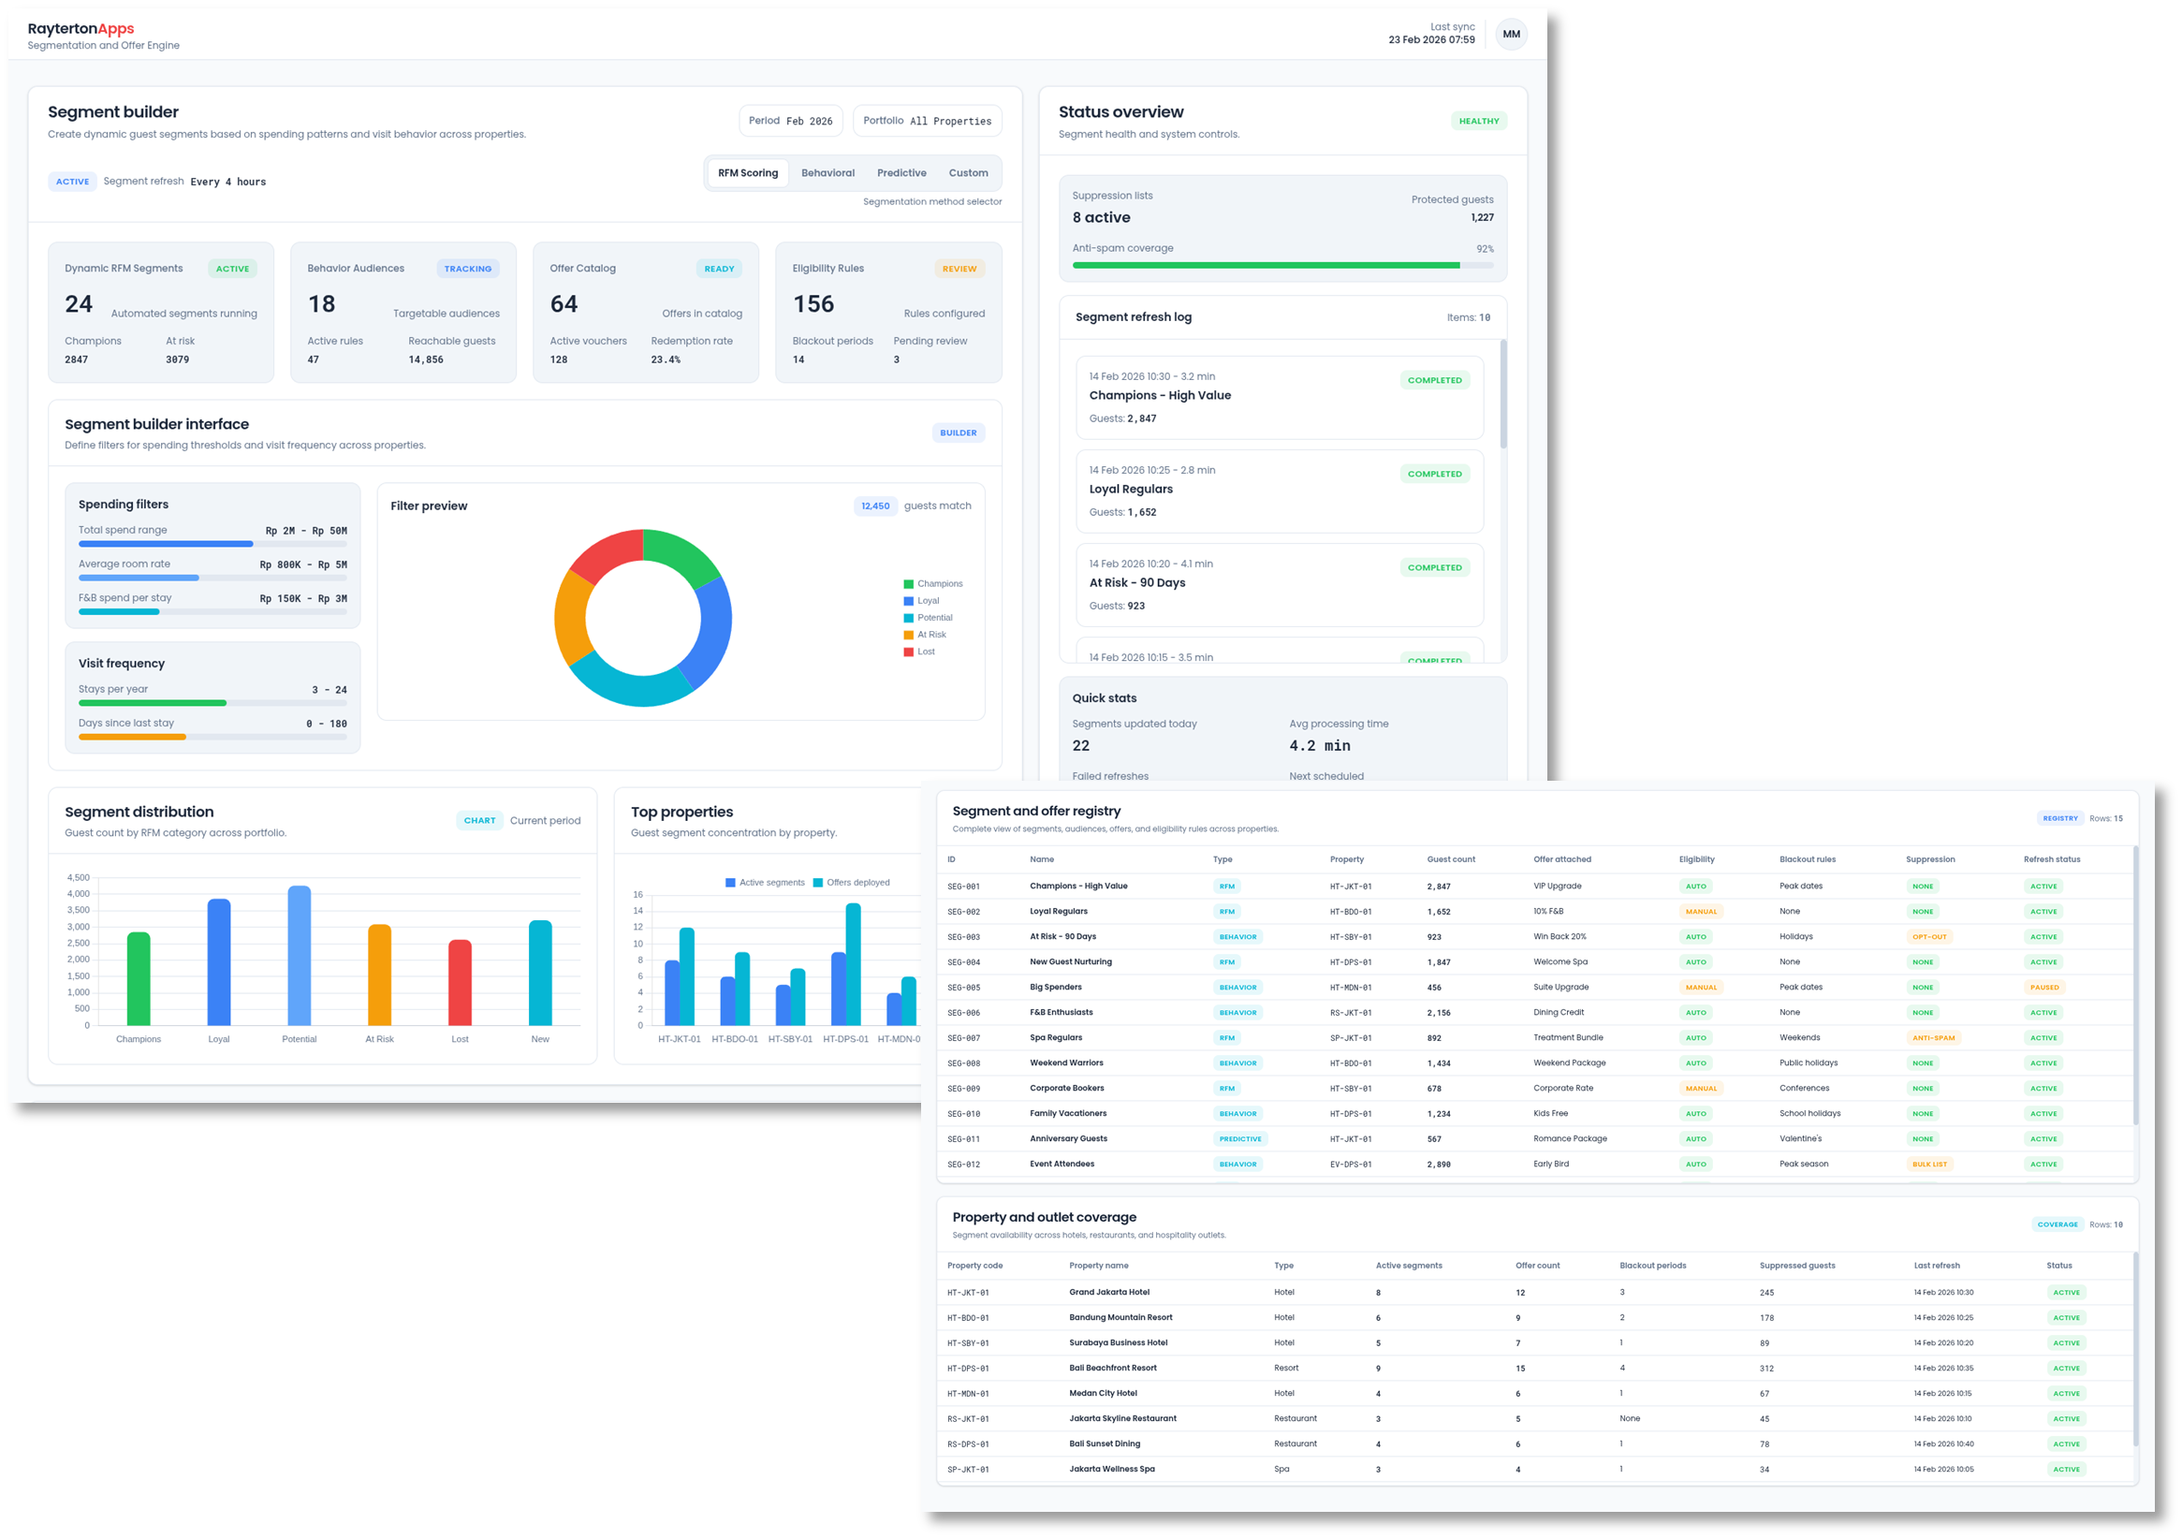
Task: Open the Every 4 hours refresh selector
Action: (227, 181)
